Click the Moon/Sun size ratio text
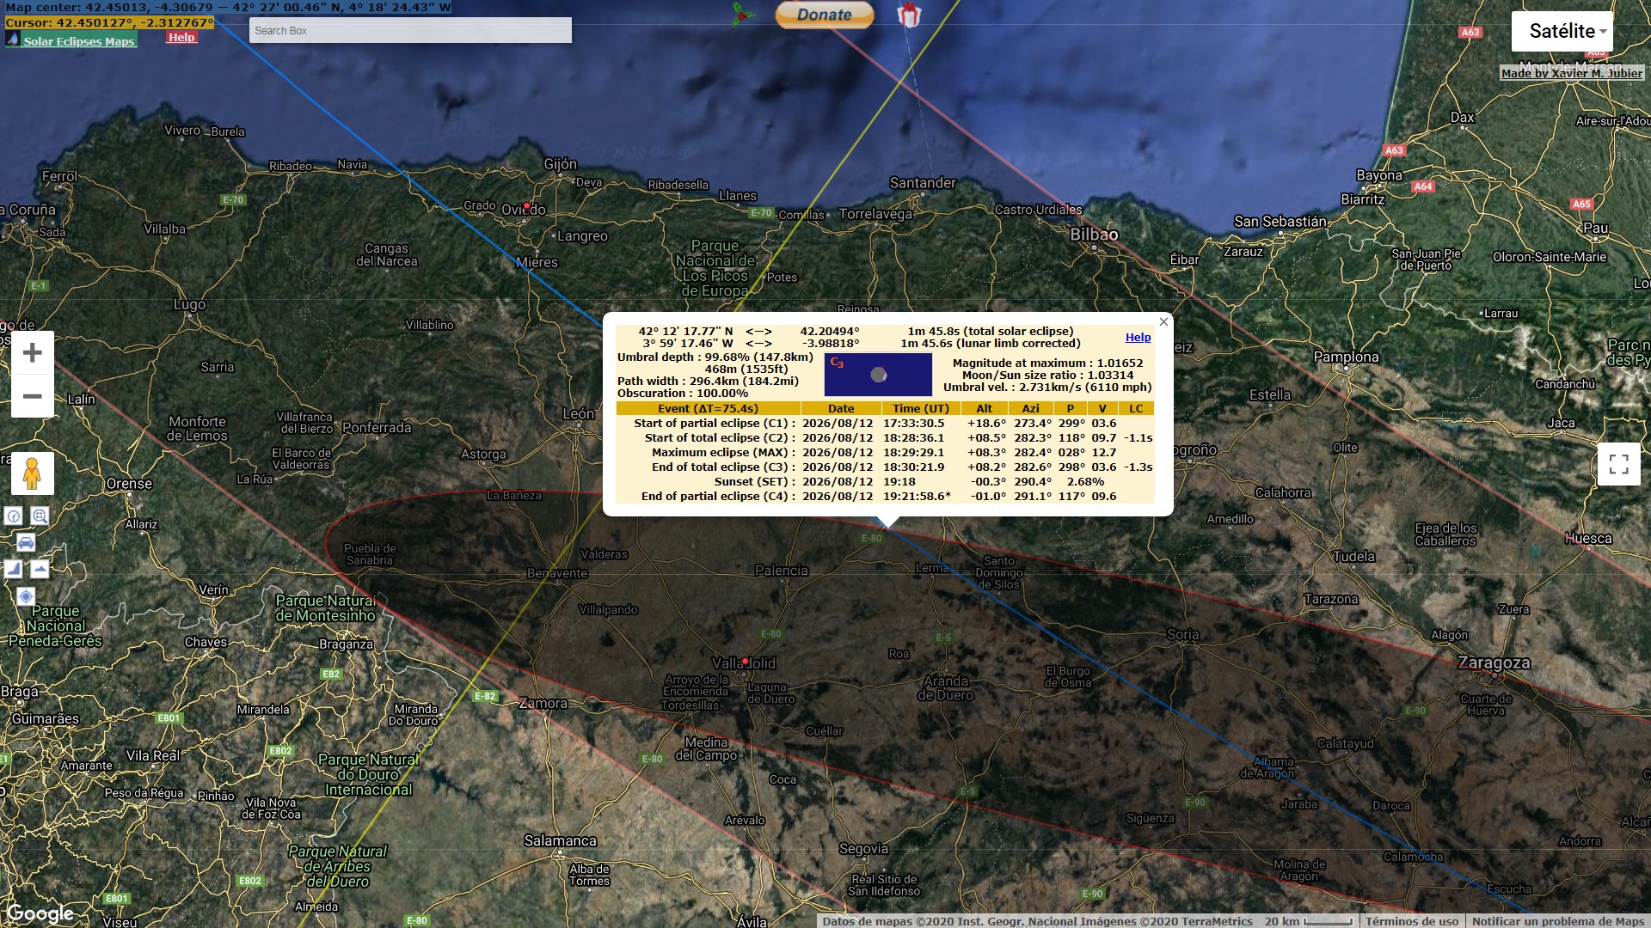Screen dimensions: 1651x928 coord(1047,375)
